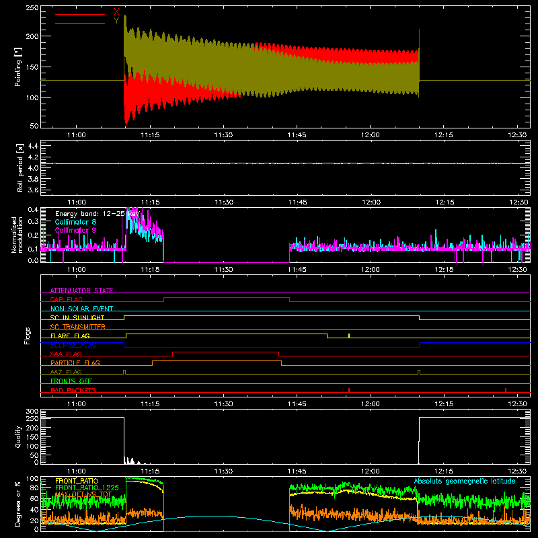The width and height of the screenshot is (538, 538).
Task: Click the 12:30 tick under the Flags plot
Action: point(517,404)
